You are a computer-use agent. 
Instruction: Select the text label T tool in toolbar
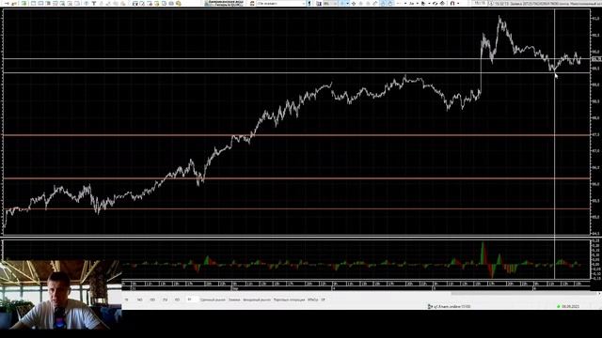[x=94, y=3]
